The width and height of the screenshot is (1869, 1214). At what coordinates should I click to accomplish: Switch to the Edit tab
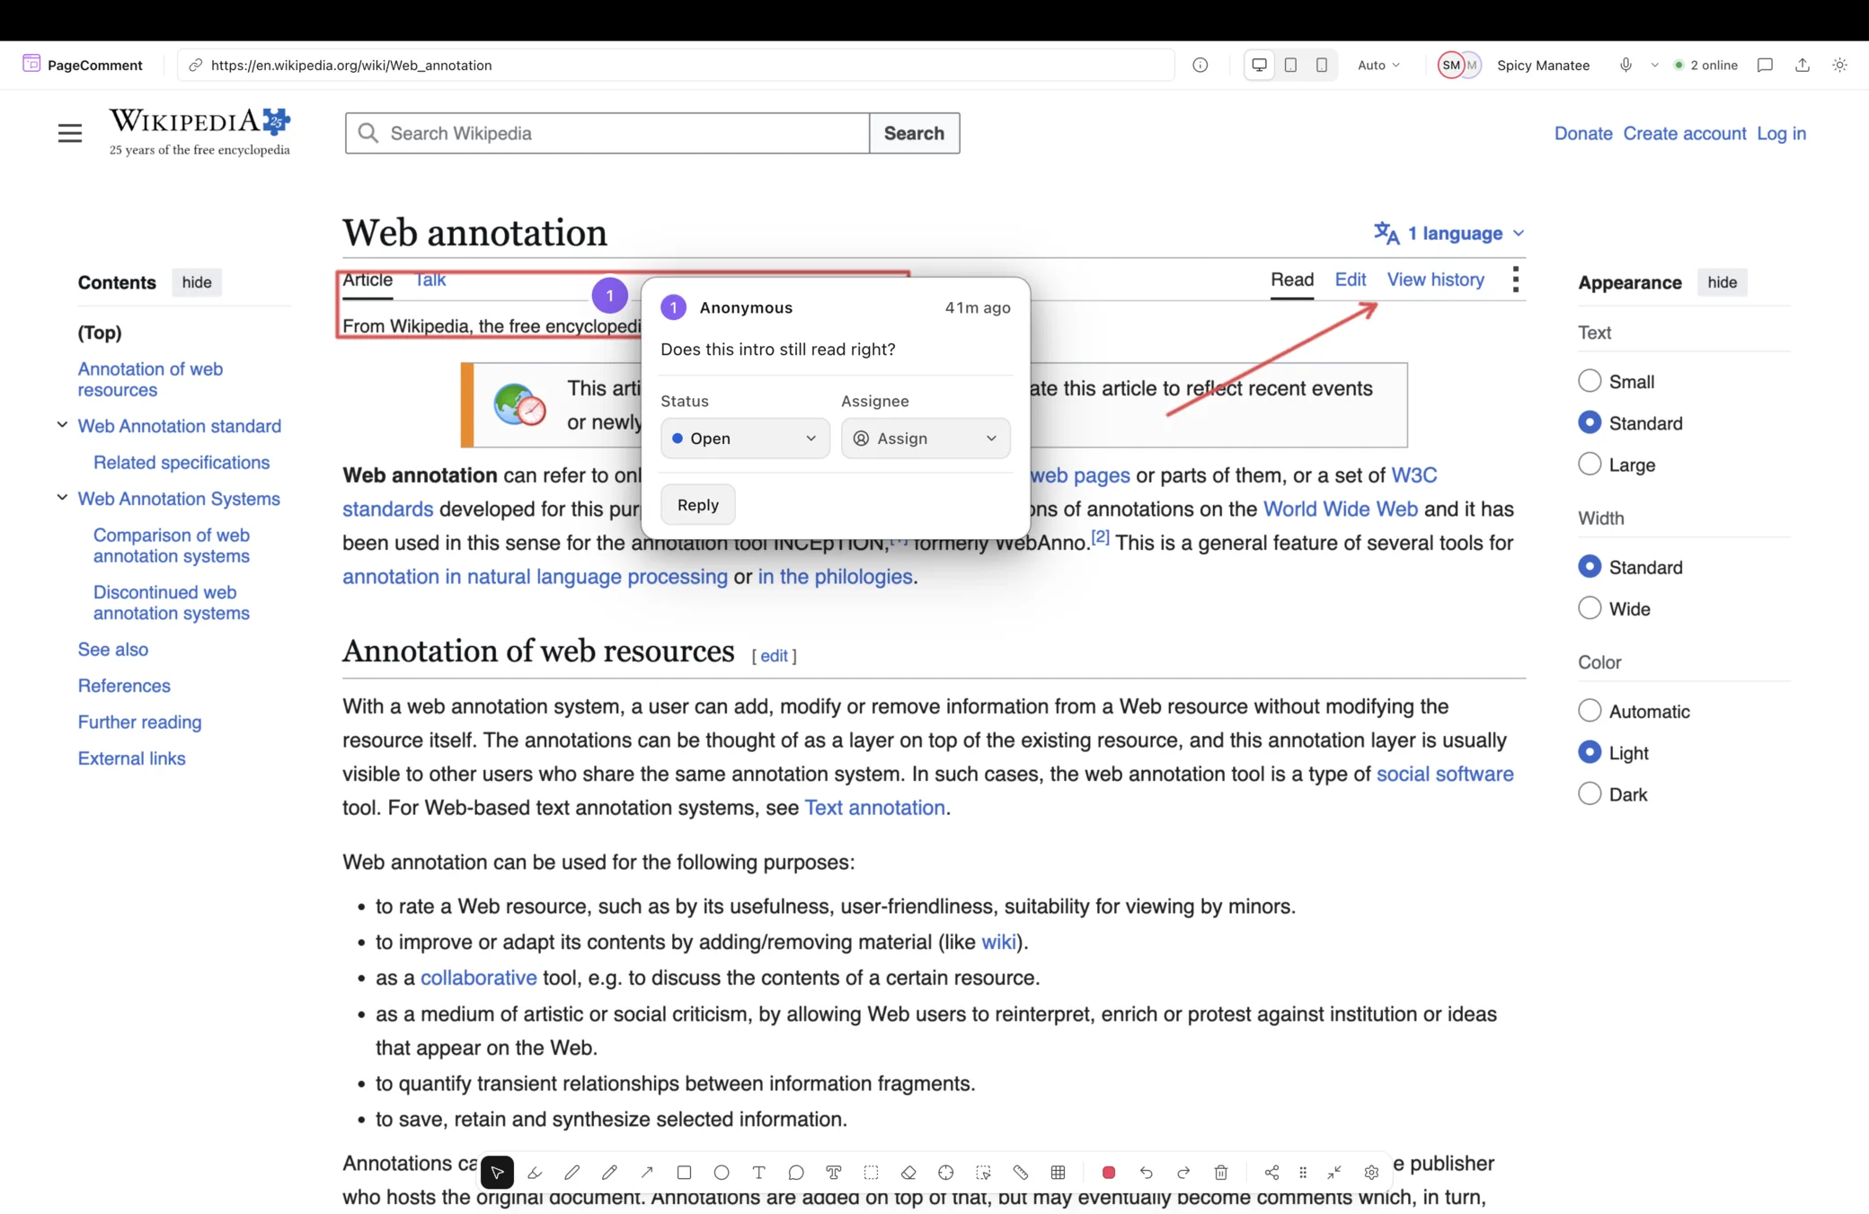pyautogui.click(x=1351, y=279)
